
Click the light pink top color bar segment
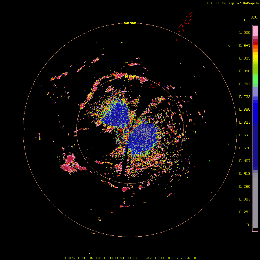255,31
